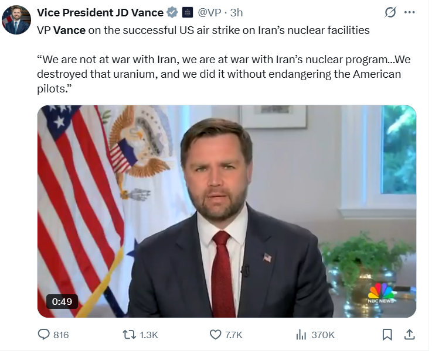442x351 pixels.
Task: Open the 3h timestamp permalink
Action: 237,12
